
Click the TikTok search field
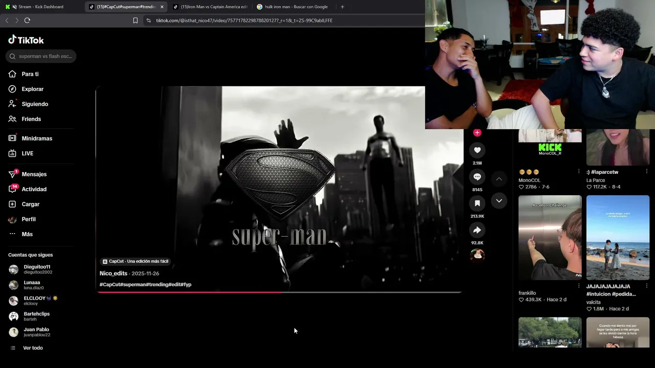click(x=41, y=56)
